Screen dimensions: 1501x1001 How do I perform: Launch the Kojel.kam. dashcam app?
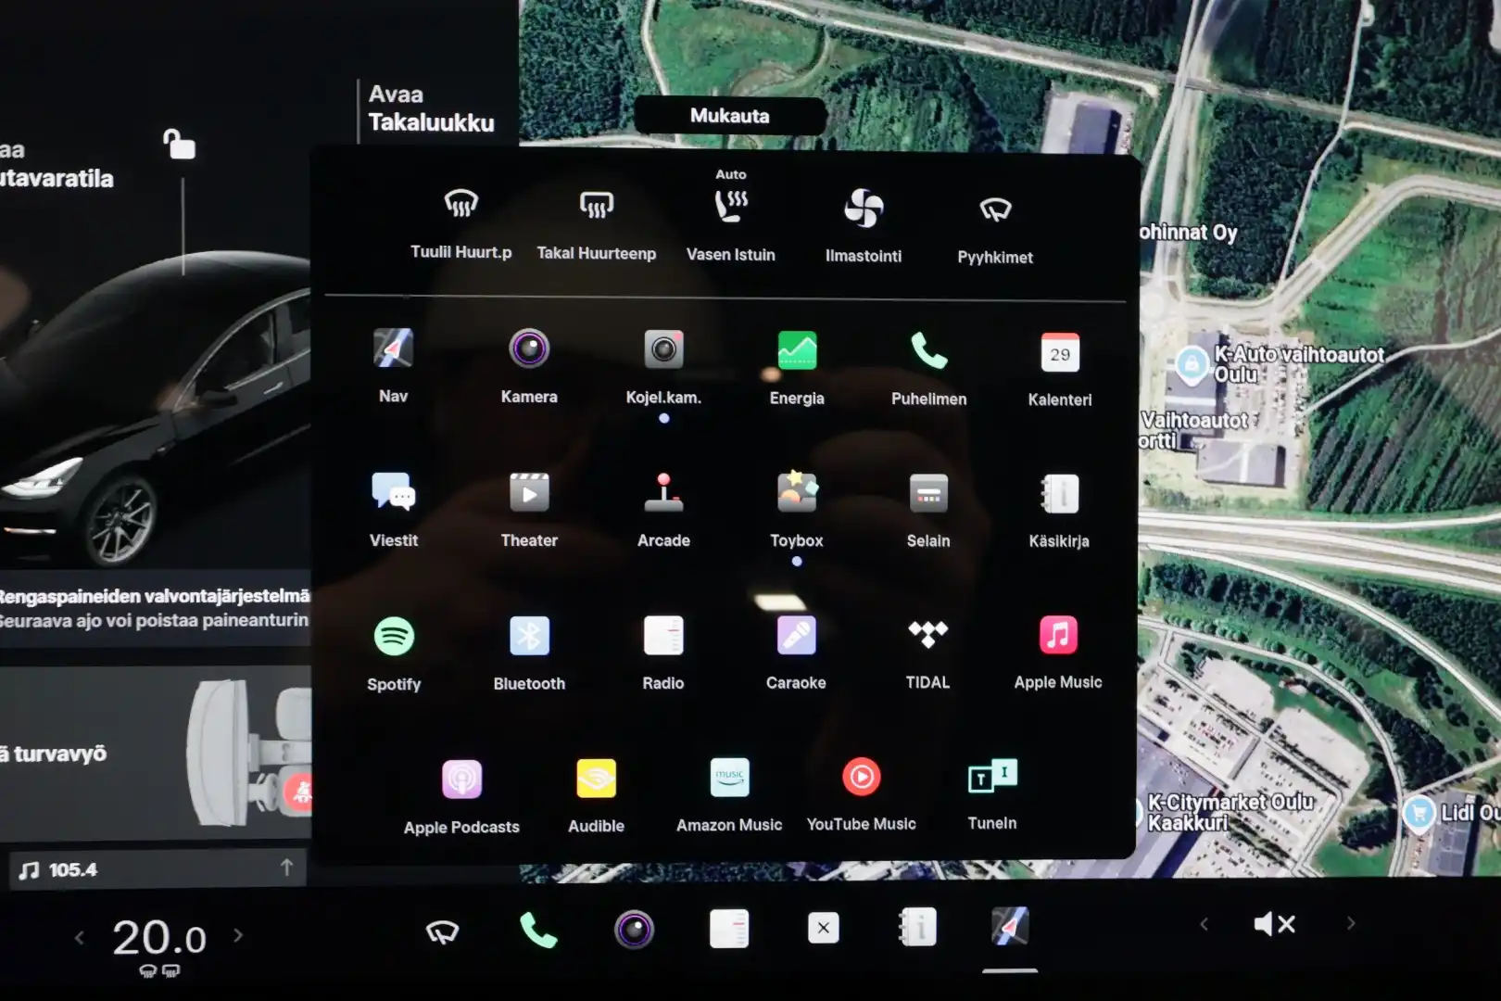pos(663,349)
